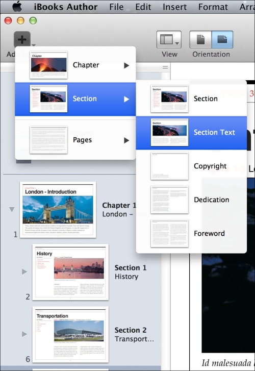Image resolution: width=255 pixels, height=371 pixels.
Task: Click the Add Pages plus button
Action: (22, 39)
